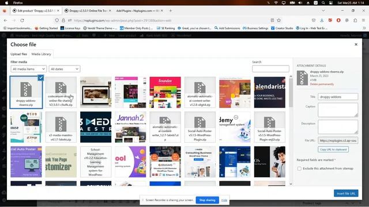
Task: Click the Title field containing droppy-addons
Action: [338, 97]
